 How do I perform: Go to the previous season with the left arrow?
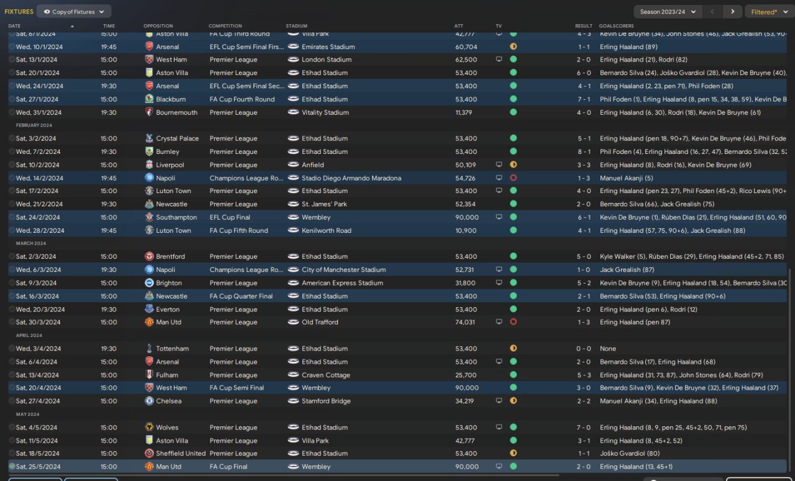713,11
